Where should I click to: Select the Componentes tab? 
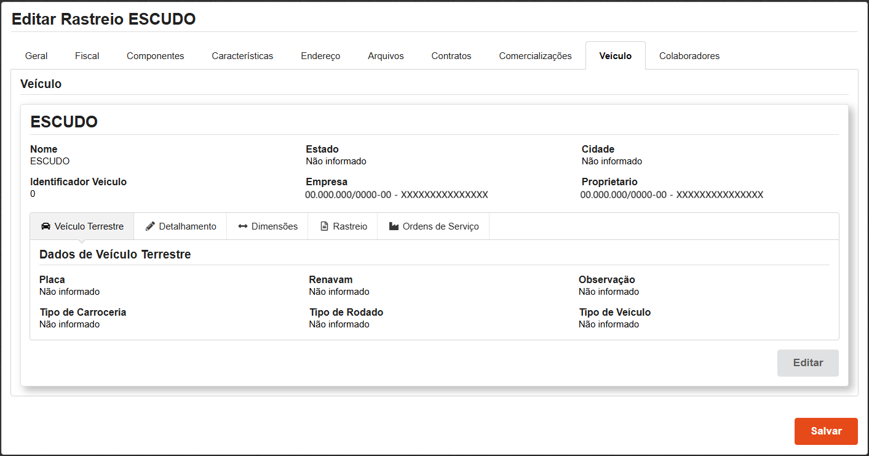click(155, 56)
